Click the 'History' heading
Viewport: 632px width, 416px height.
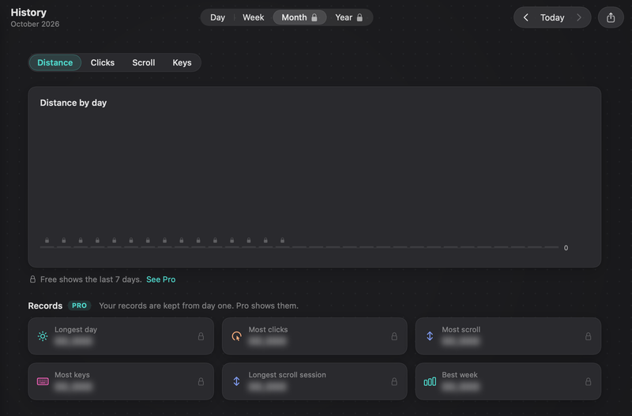(28, 13)
